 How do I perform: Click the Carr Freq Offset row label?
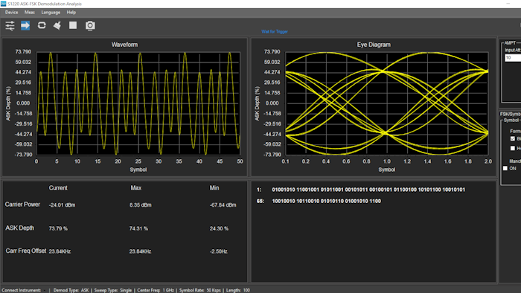coord(26,251)
